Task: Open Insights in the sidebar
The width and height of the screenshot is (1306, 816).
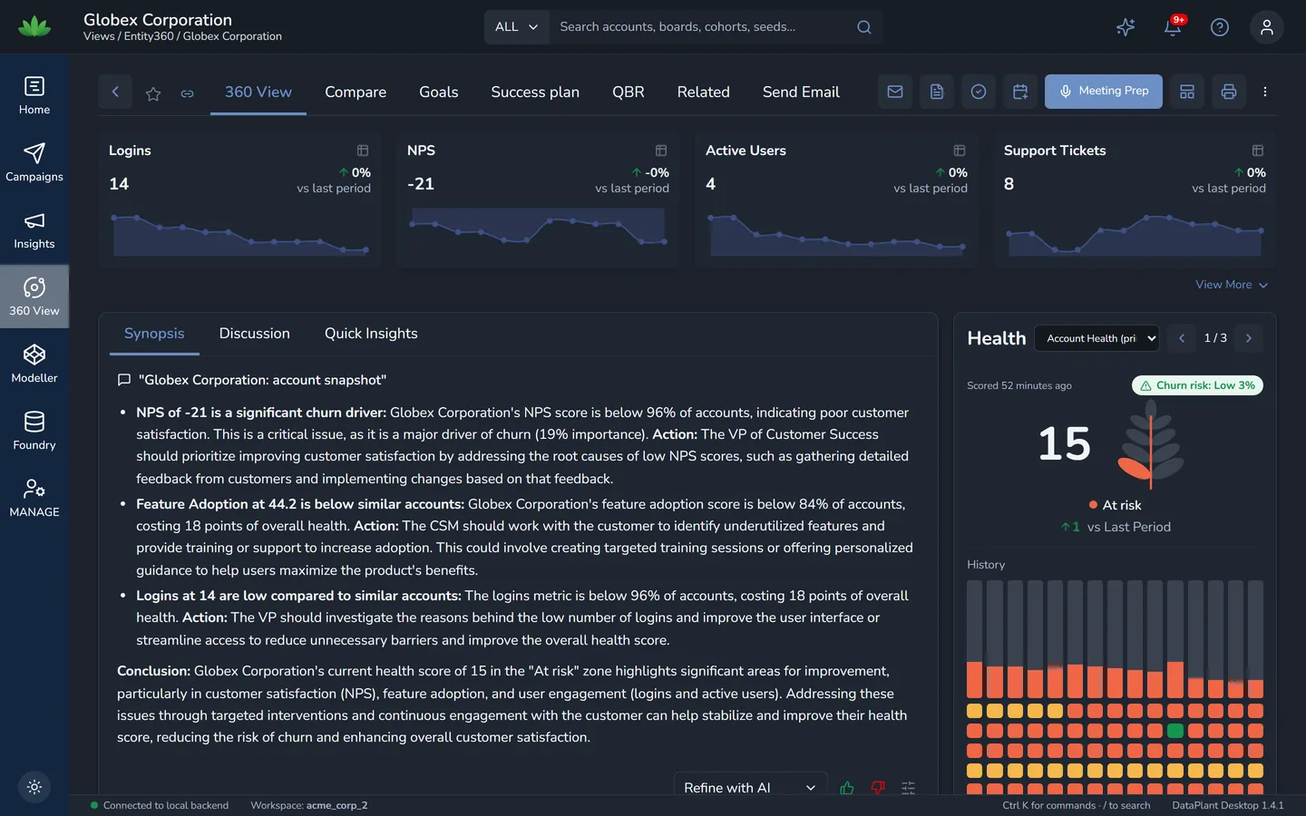Action: click(34, 230)
